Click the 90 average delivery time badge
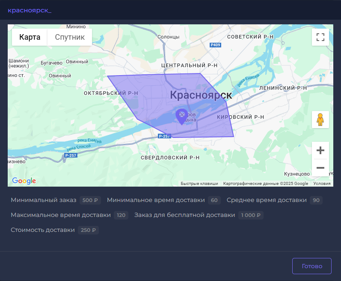Image resolution: width=341 pixels, height=281 pixels. coord(317,200)
